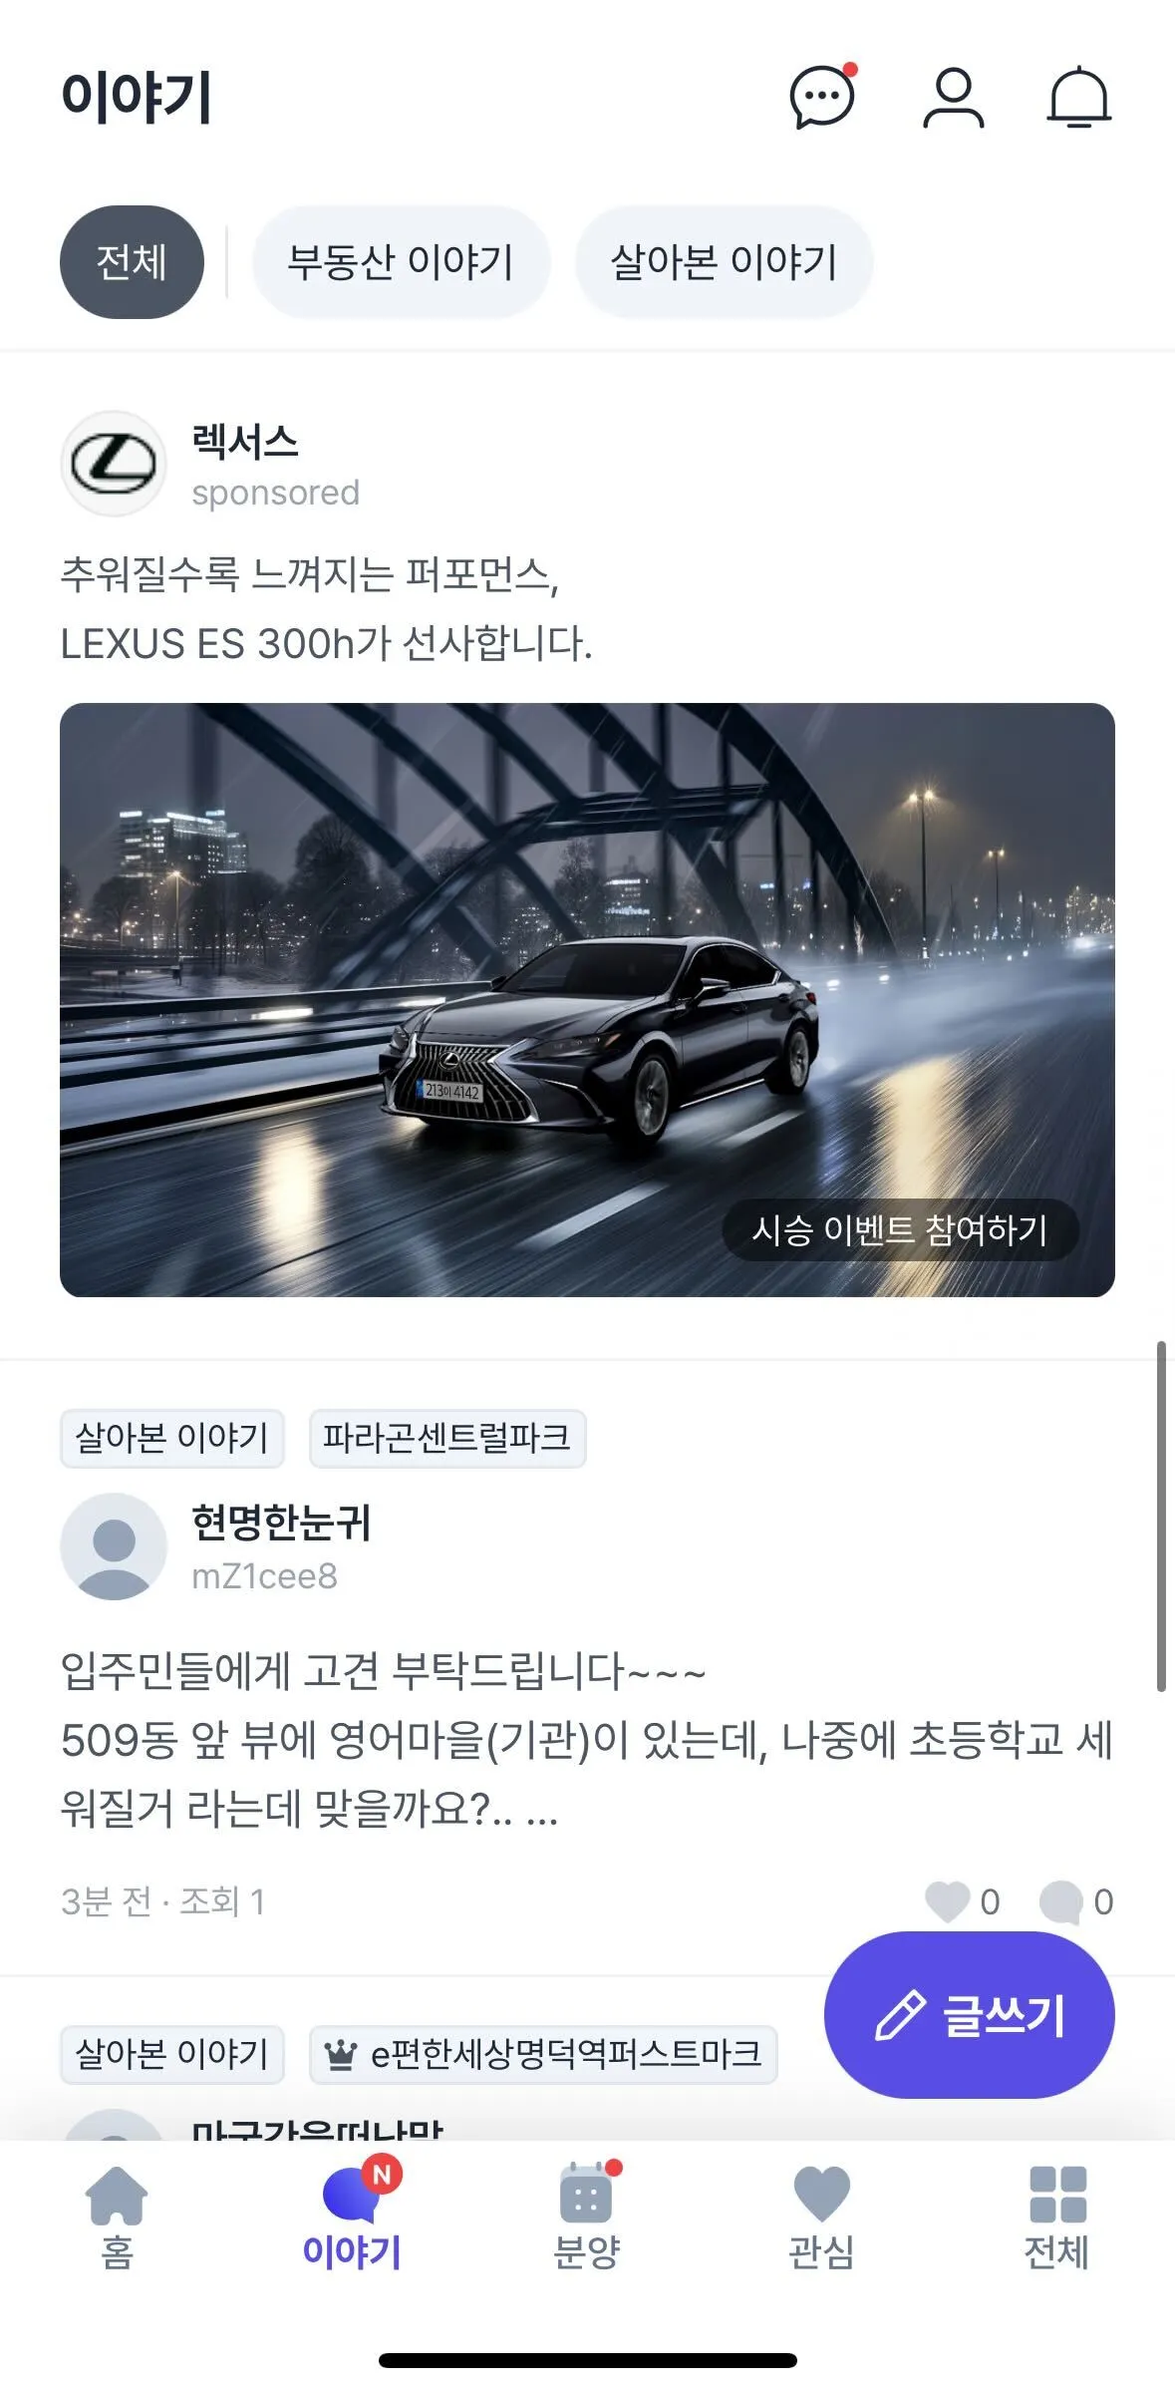Filter by 부동산 이야기
Image resolution: width=1175 pixels, height=2392 pixels.
tap(401, 262)
